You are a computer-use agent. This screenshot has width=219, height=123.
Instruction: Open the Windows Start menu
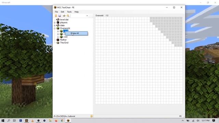3,121
